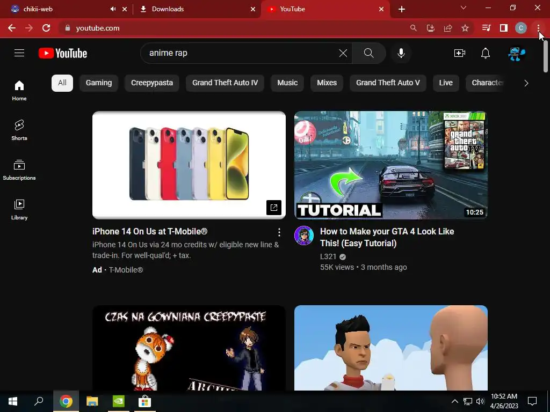Select the Gaming filter chip

pyautogui.click(x=99, y=83)
